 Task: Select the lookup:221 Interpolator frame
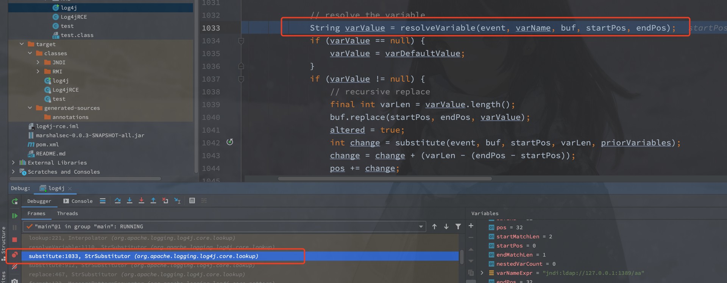[x=240, y=238]
